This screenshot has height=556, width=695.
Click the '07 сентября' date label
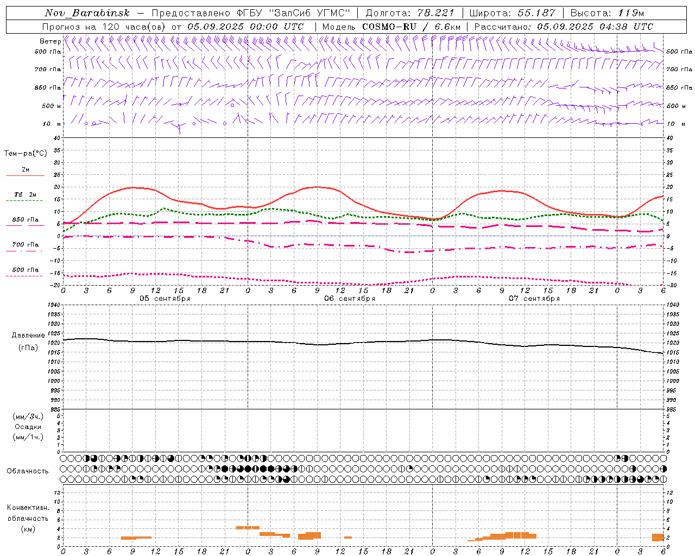click(534, 299)
